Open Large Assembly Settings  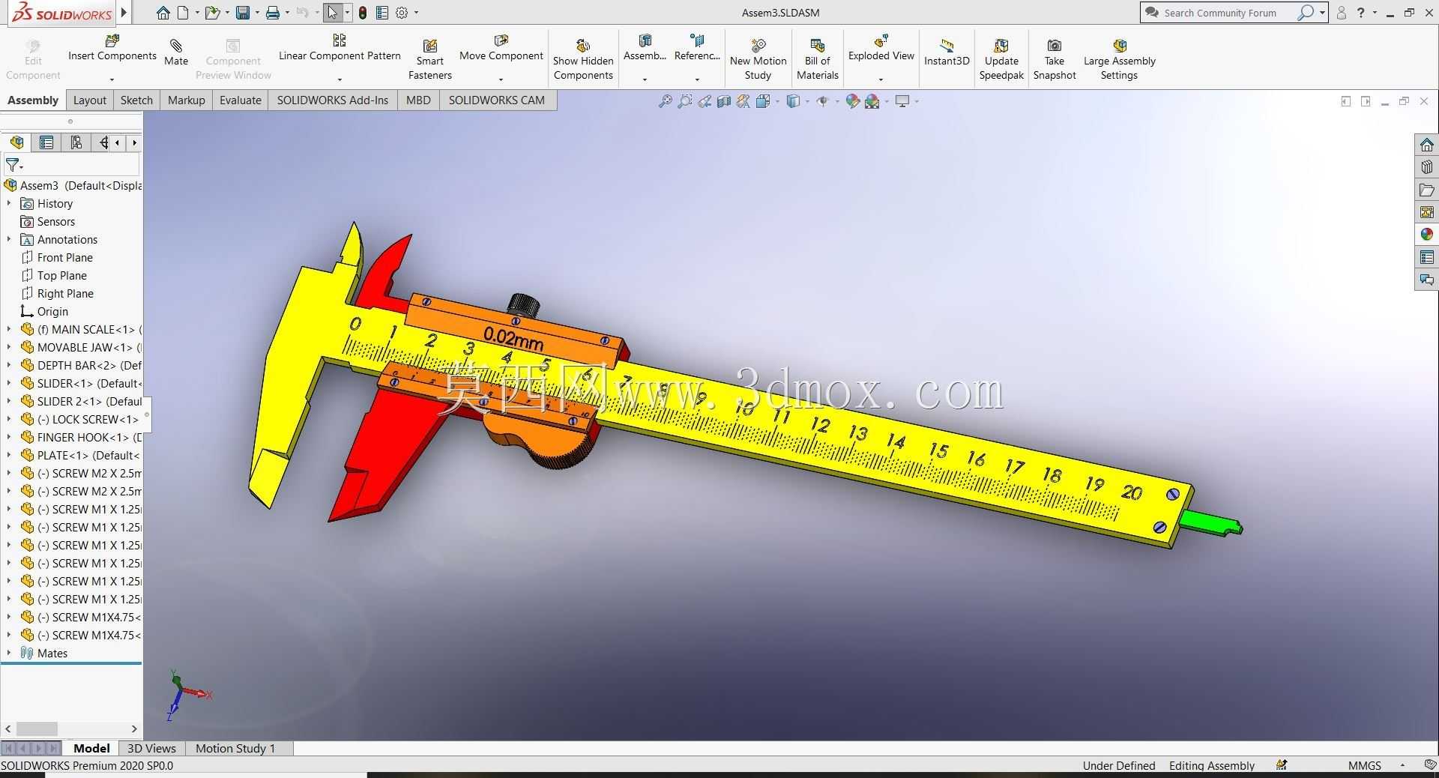click(x=1119, y=59)
